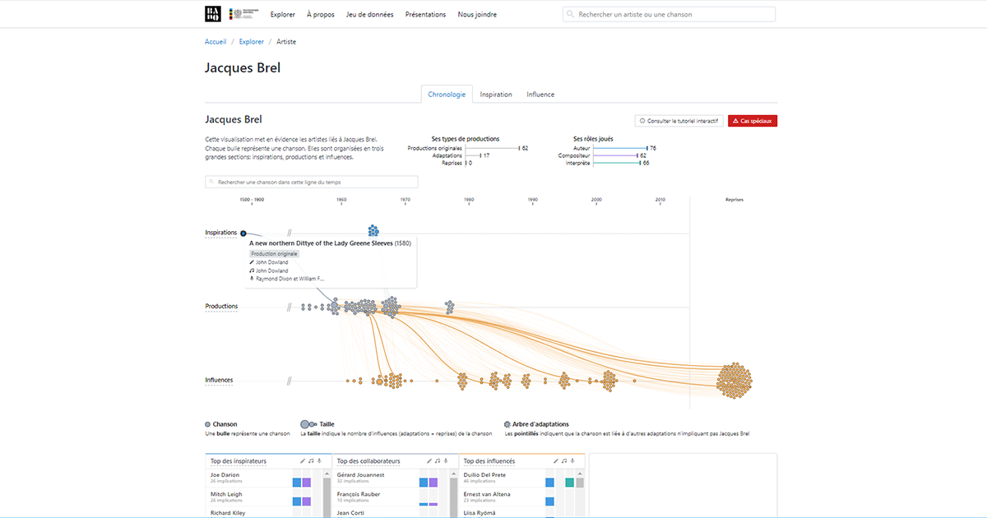Go to the À propos page
Viewport: 987px width, 518px height.
pos(321,14)
